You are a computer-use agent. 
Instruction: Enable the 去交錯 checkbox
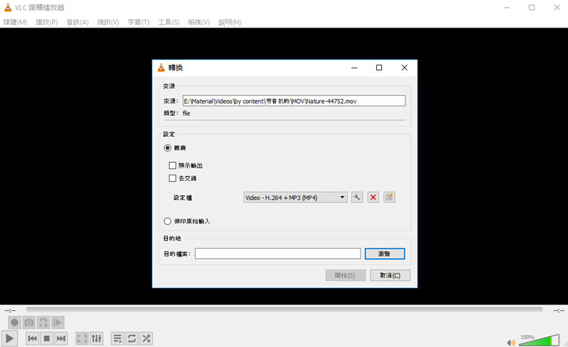pyautogui.click(x=173, y=178)
